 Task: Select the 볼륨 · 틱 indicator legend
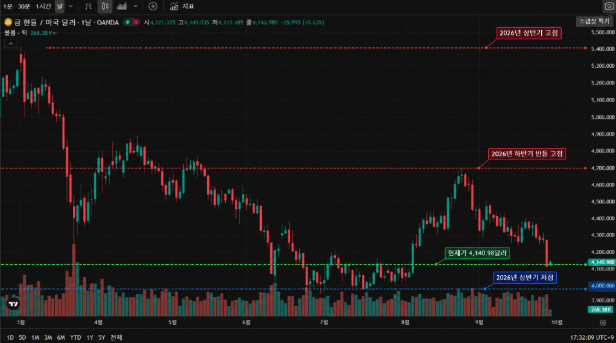point(15,33)
